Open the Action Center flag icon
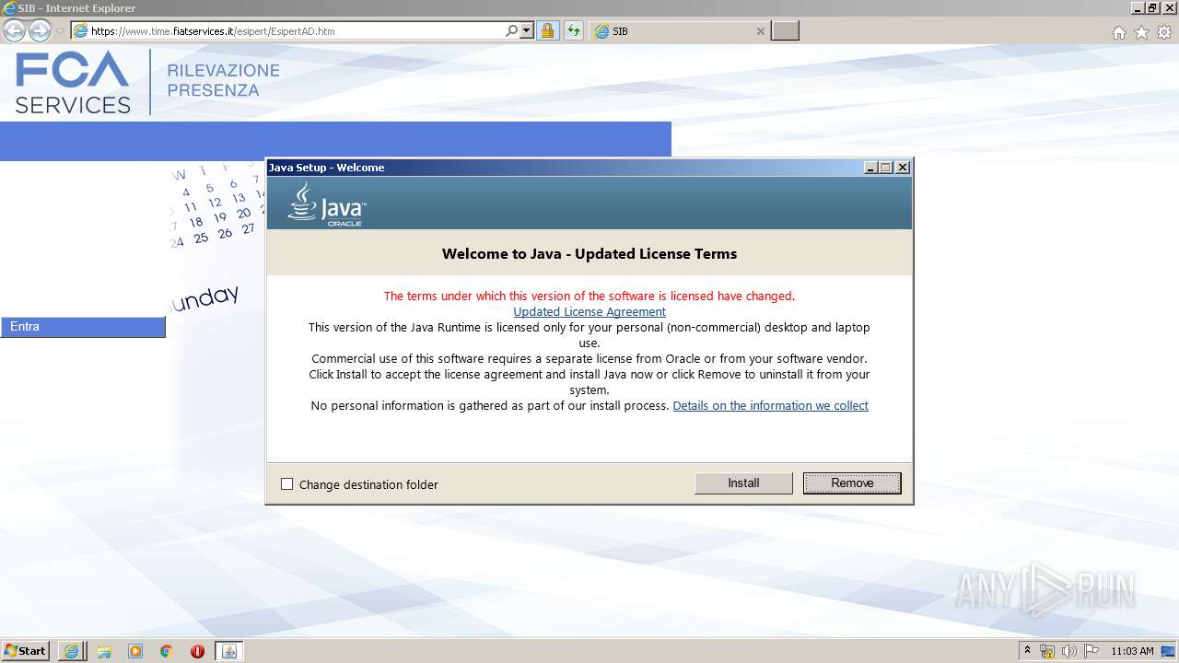Image resolution: width=1179 pixels, height=663 pixels. pyautogui.click(x=1091, y=651)
